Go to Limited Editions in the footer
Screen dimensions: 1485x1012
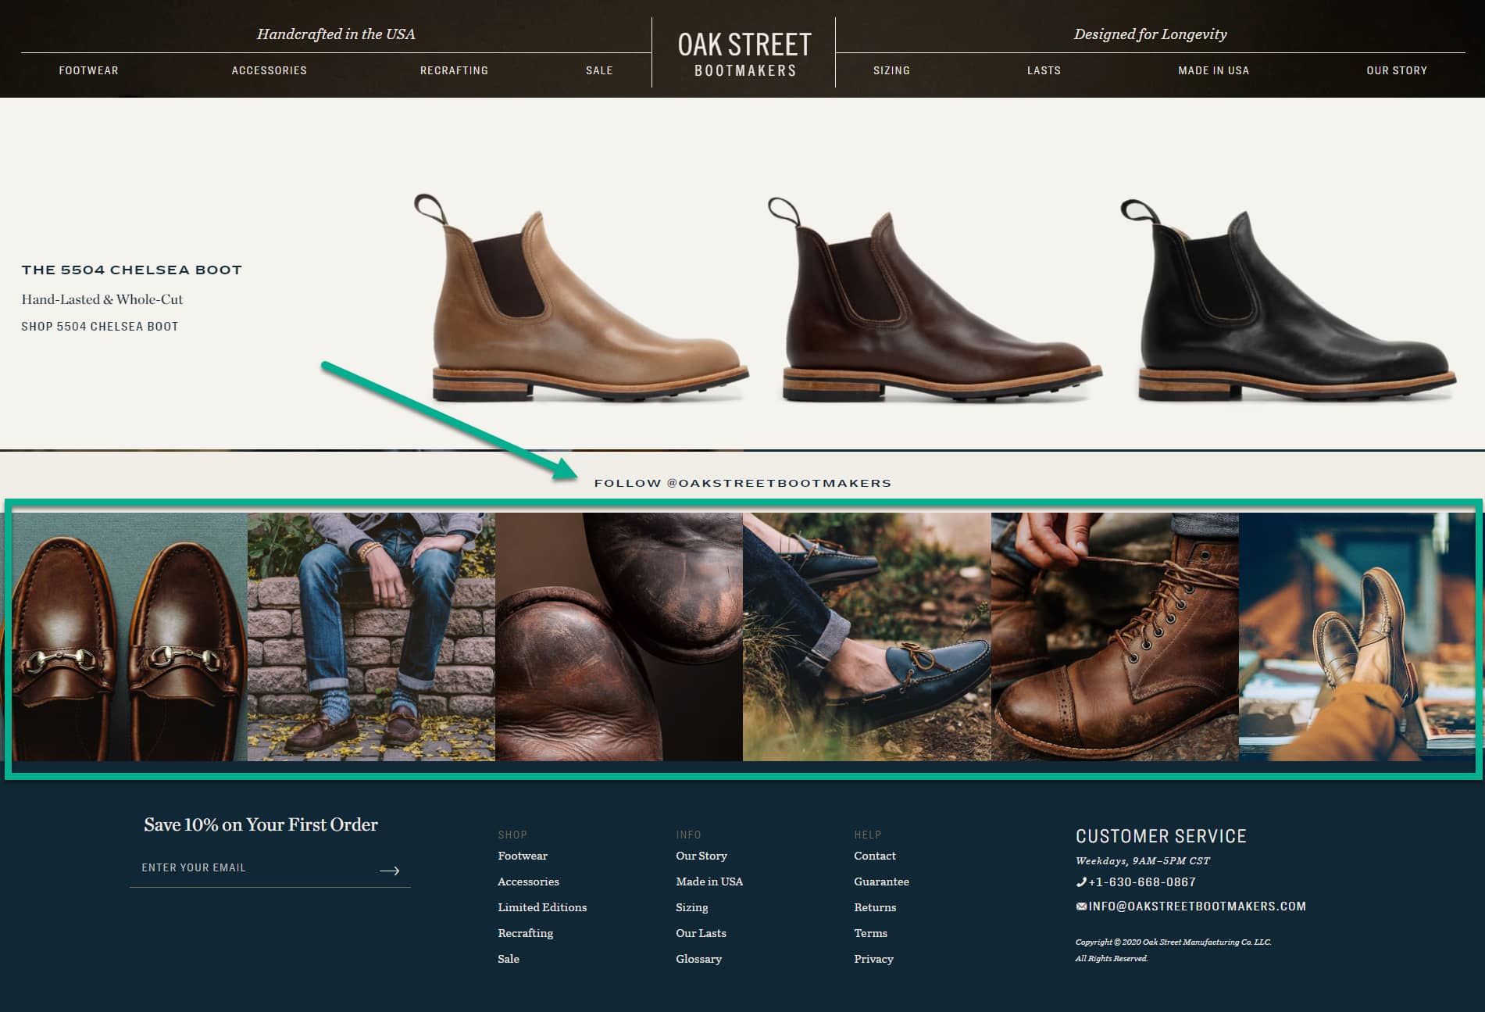[542, 907]
